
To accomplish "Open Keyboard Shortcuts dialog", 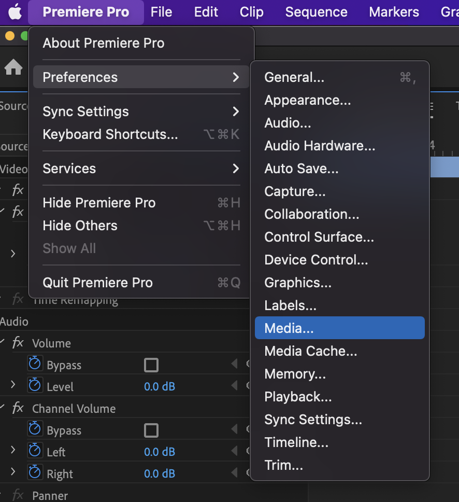I will pyautogui.click(x=141, y=134).
